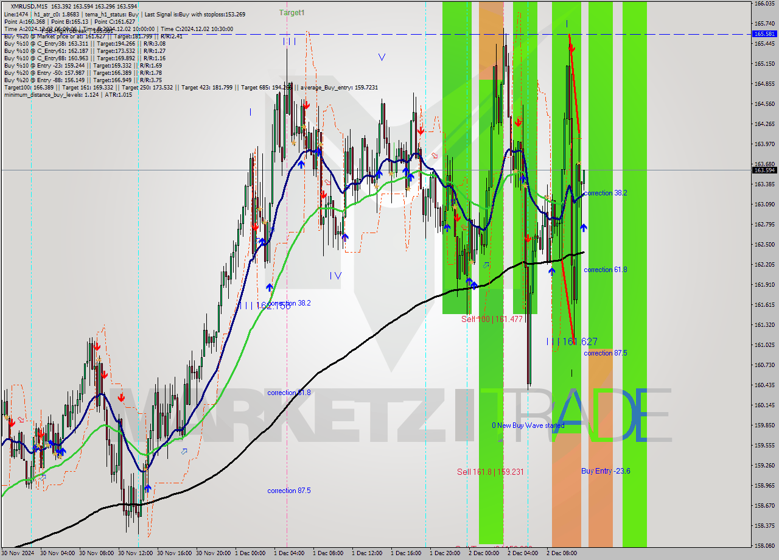Click the highlighted 165.581 price level tag
This screenshot has width=779, height=560.
coord(764,34)
